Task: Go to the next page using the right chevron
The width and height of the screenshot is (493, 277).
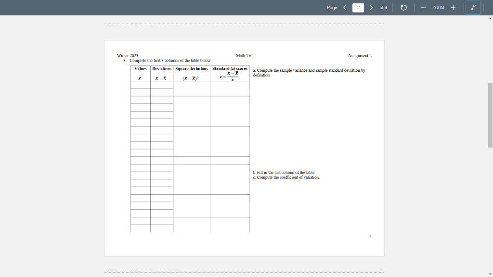Action: [x=371, y=8]
